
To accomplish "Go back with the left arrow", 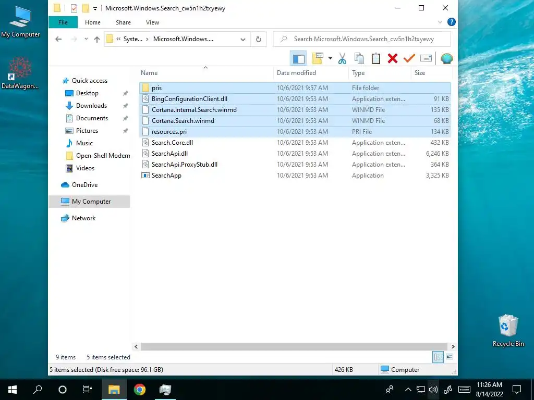I will [x=58, y=39].
